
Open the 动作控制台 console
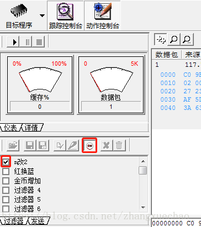tap(103, 15)
